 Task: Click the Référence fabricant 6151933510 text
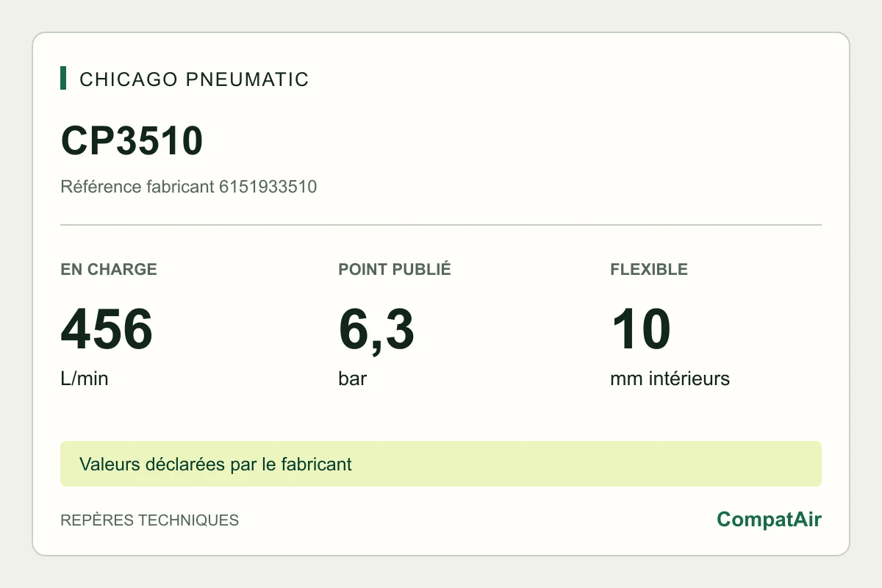point(189,187)
